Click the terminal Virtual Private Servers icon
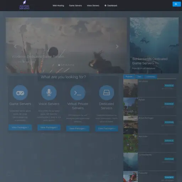Screen dimensions: 182x182 (x=78, y=93)
